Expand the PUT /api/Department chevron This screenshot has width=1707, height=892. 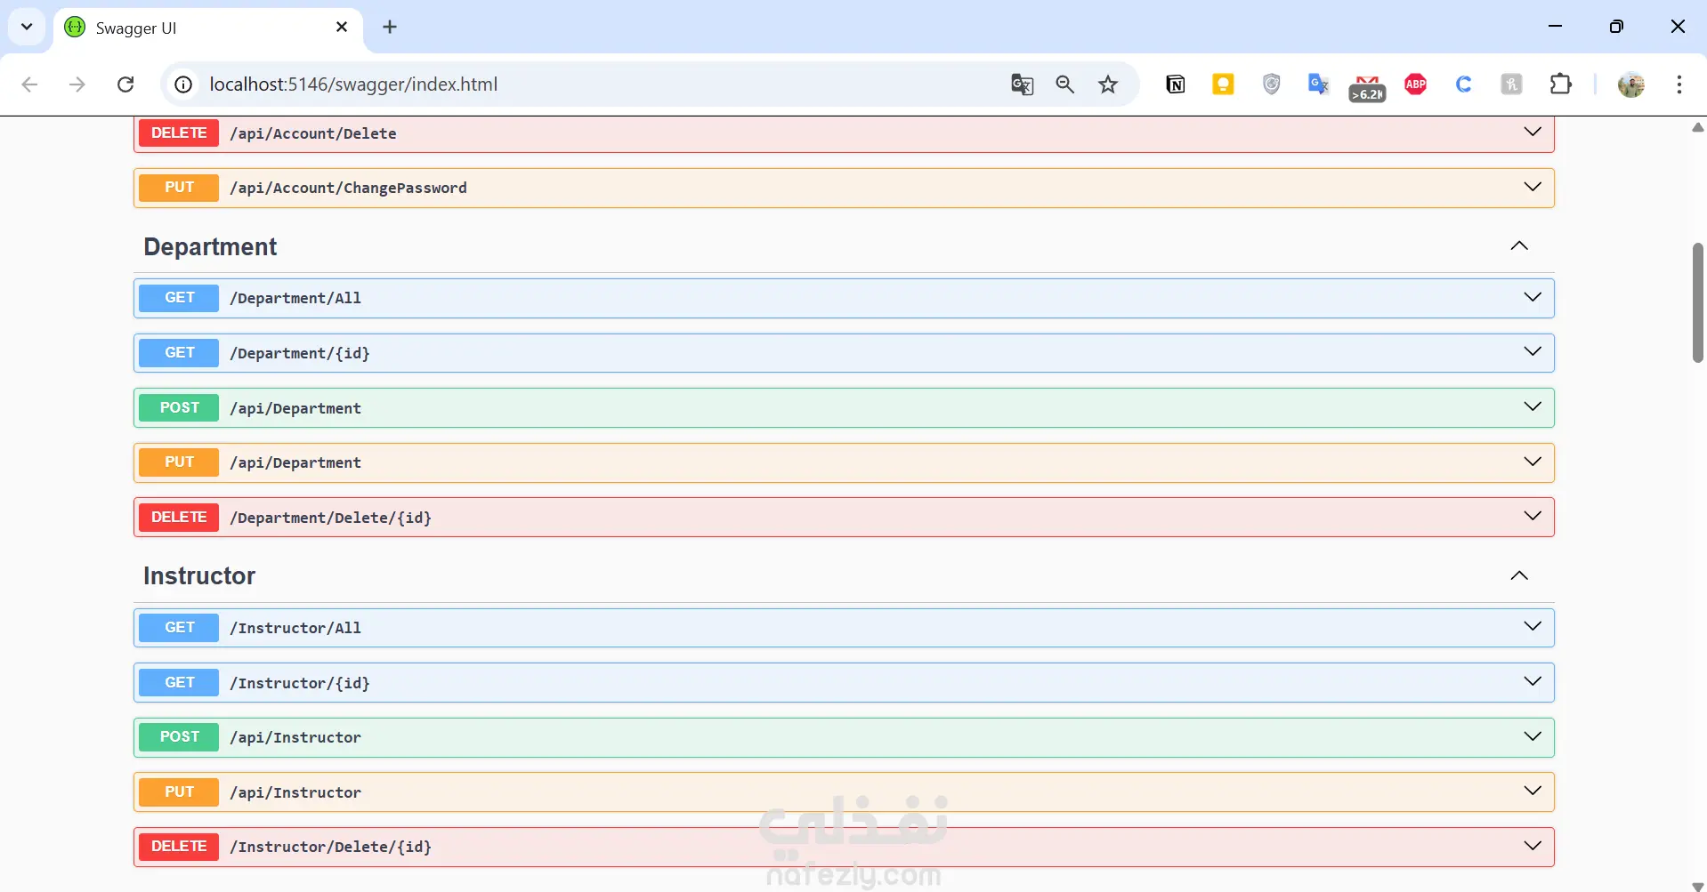pyautogui.click(x=1533, y=462)
